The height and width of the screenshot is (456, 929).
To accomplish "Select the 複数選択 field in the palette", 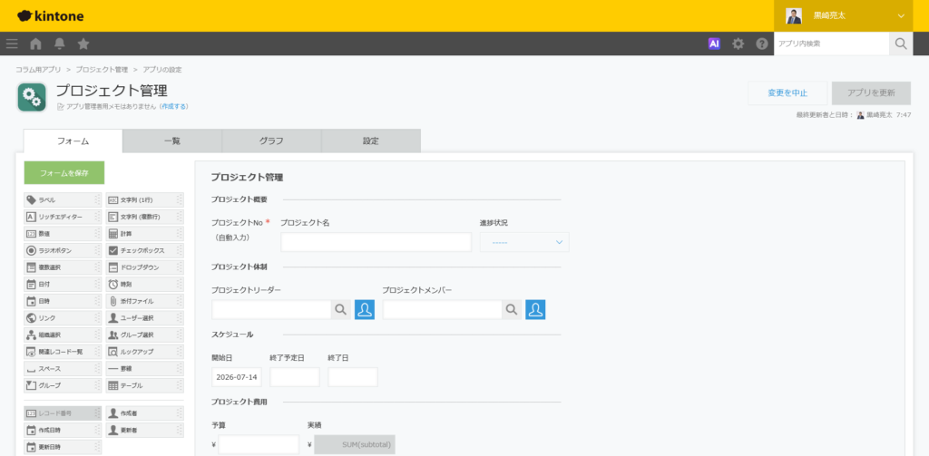I will pyautogui.click(x=63, y=267).
